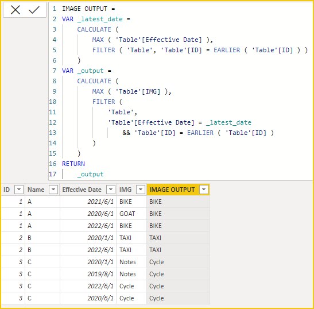Click the FILTER keyword on line 10
The height and width of the screenshot is (309, 314).
pos(103,102)
